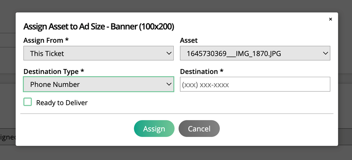Viewport: 352px width, 160px height.
Task: Focus the Destination phone number field
Action: [255, 84]
